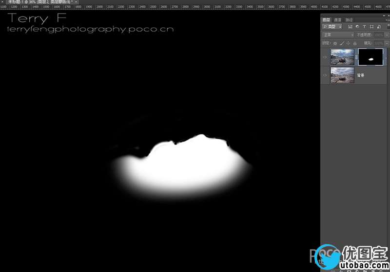Image resolution: width=390 pixels, height=272 pixels.
Task: Lock transparent pixels icon
Action: 335,43
